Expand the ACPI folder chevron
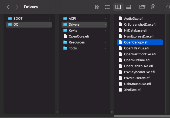 tap(105, 19)
